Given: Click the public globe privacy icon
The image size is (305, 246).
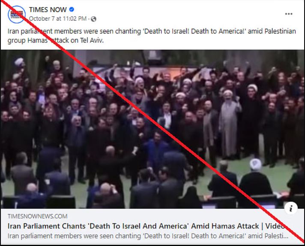Looking at the screenshot, I should tap(93, 19).
